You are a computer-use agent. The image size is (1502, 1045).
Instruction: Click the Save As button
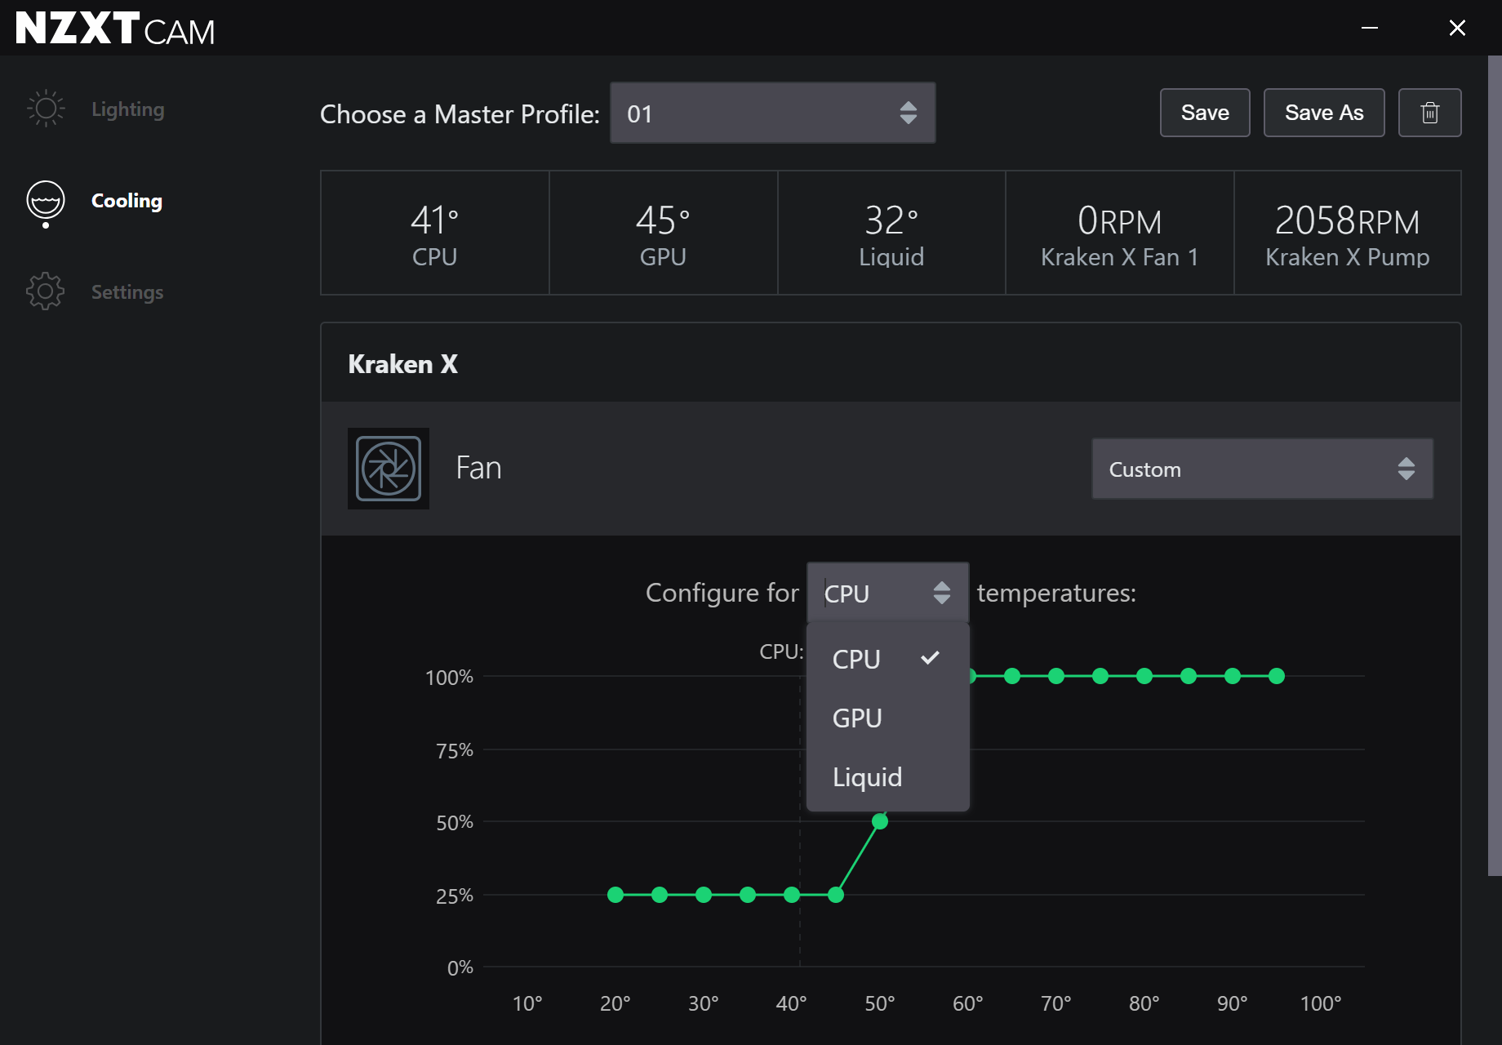click(x=1324, y=113)
